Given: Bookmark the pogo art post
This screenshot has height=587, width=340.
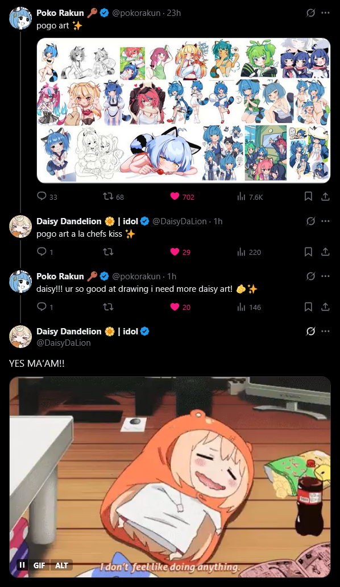Looking at the screenshot, I should pos(308,196).
